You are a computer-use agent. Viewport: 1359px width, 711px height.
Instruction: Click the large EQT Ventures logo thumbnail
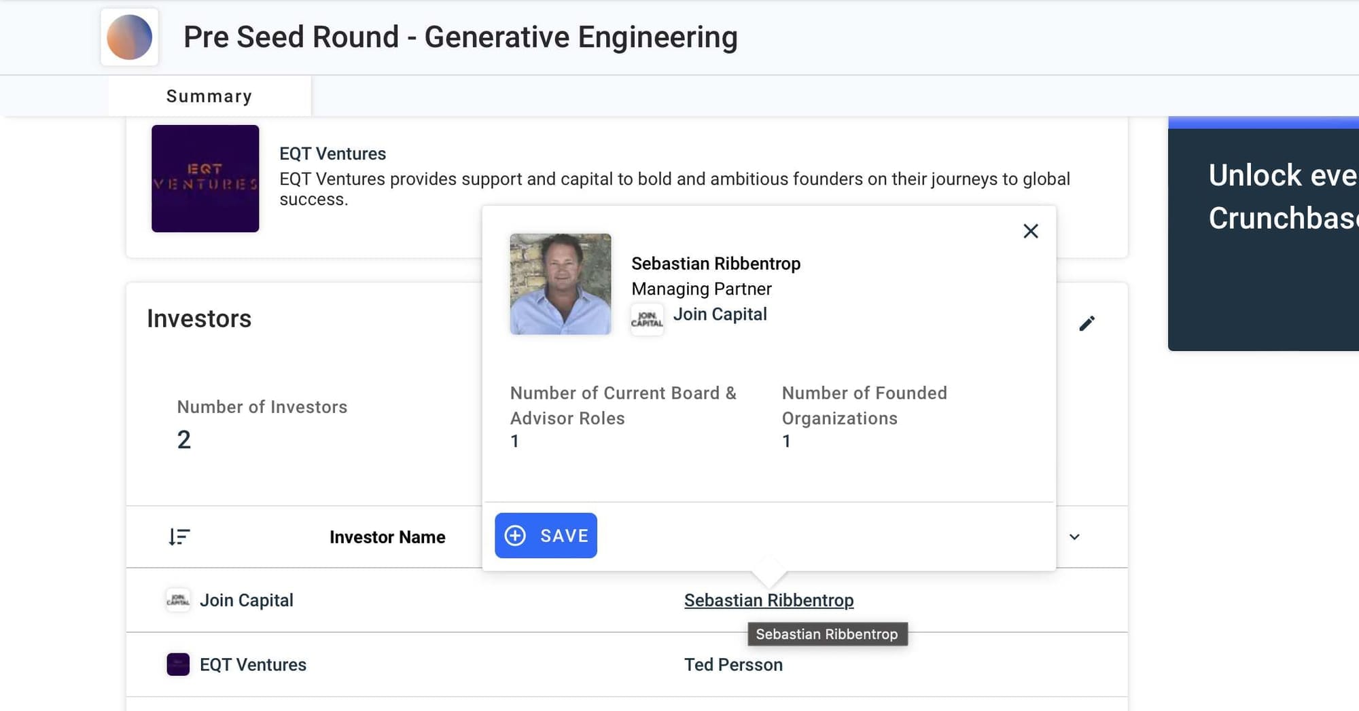[205, 179]
